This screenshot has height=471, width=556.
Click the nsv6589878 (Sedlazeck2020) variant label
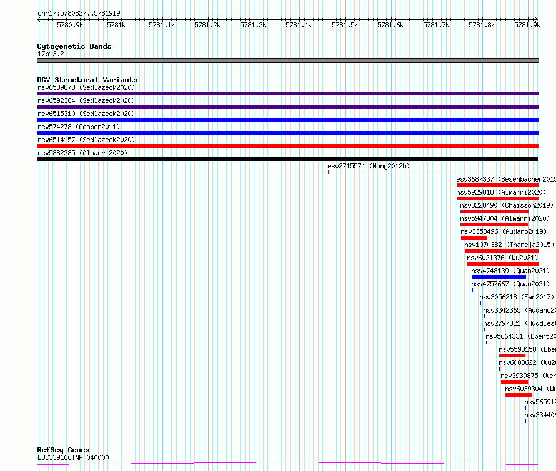coord(86,87)
